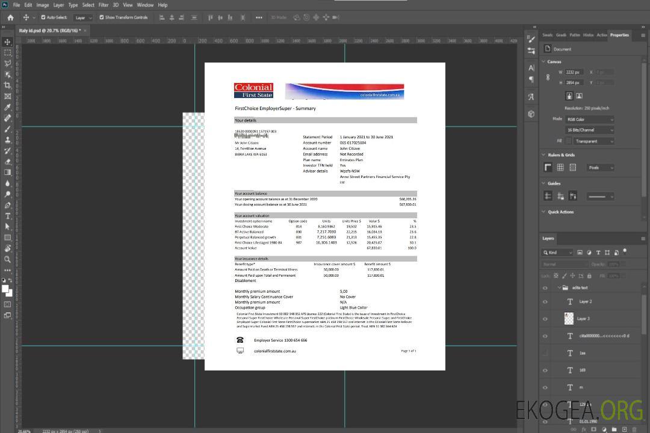Viewport: 650px width, 433px height.
Task: Select the Hand tool
Action: 7,248
